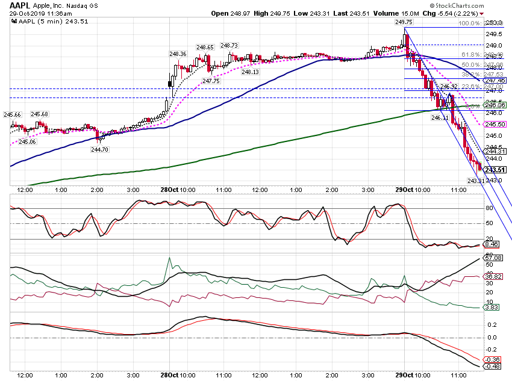Viewport: 512px width, 381px height.
Task: Click the 23.6% Fibonacci retracement label
Action: [482, 87]
